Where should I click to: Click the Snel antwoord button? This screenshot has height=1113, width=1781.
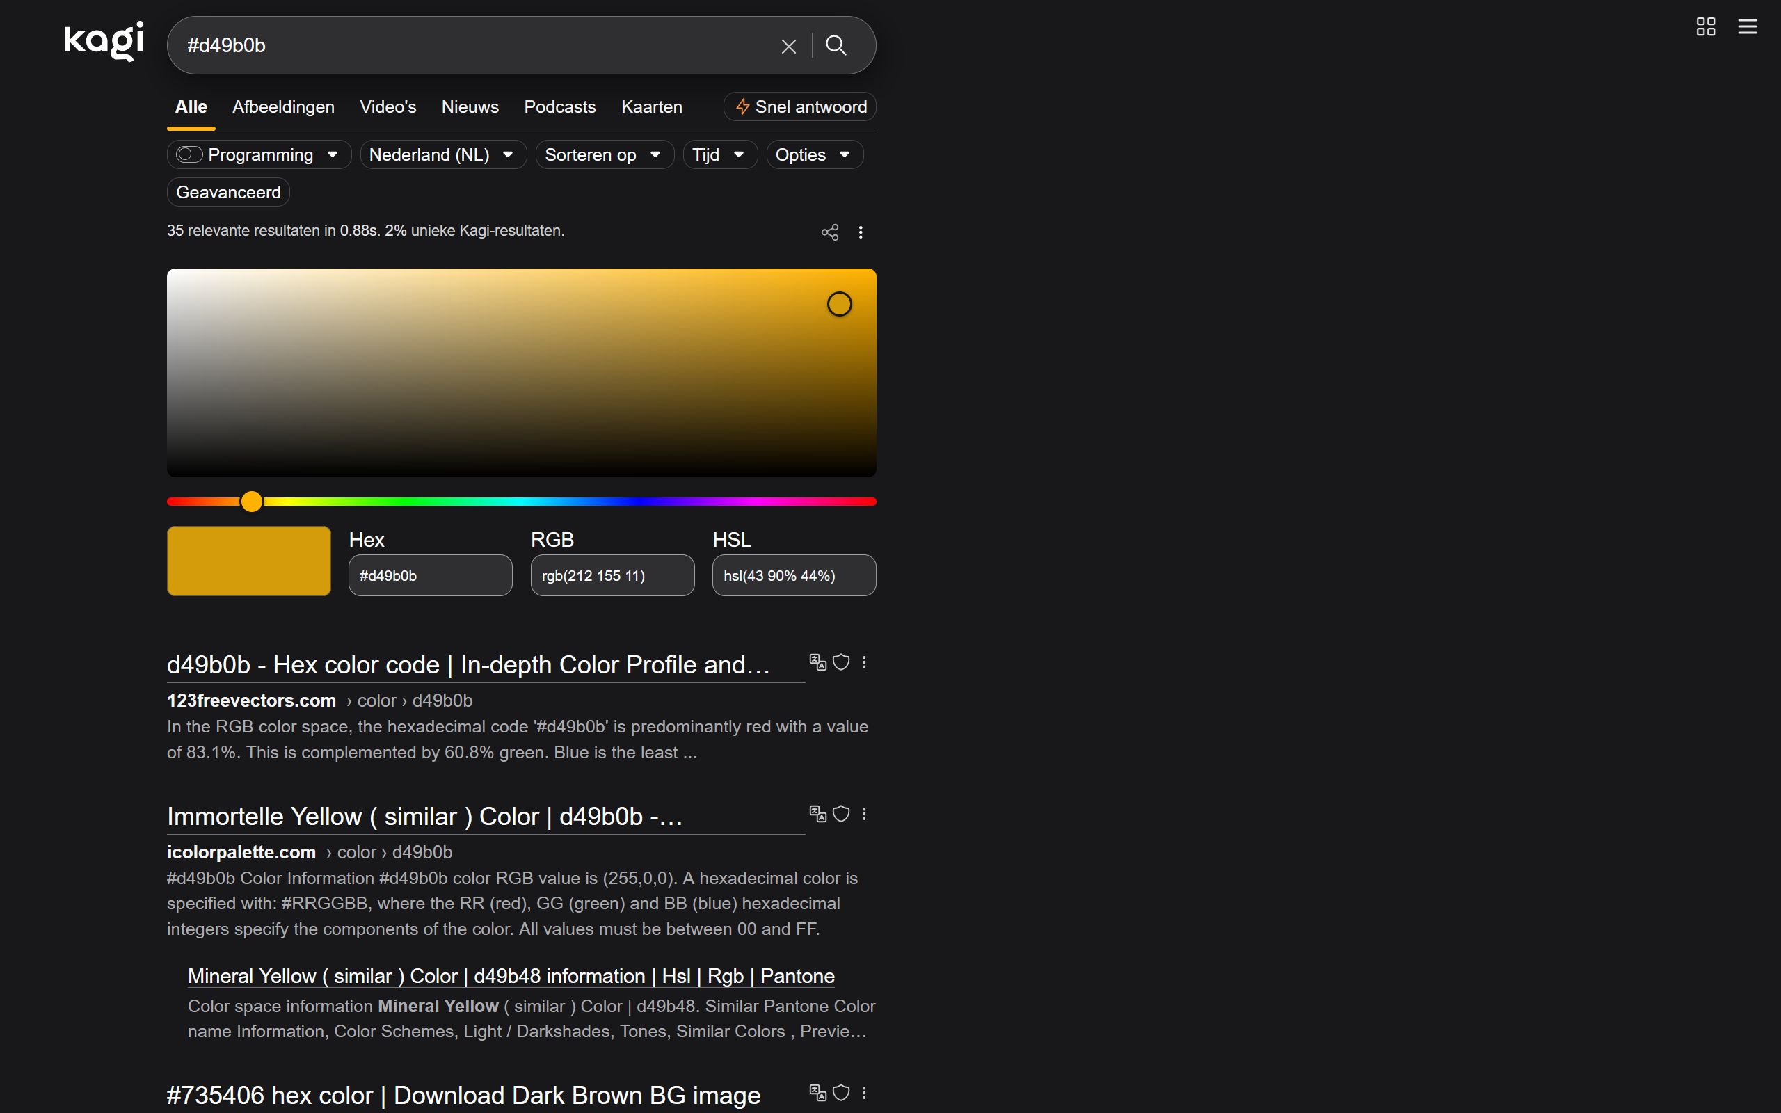800,106
